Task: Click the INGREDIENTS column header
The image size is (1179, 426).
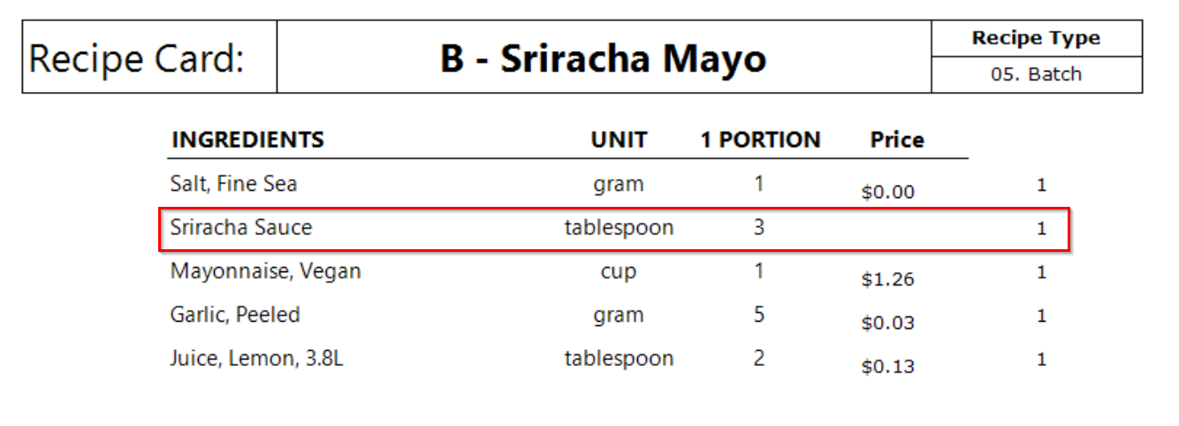Action: point(247,140)
